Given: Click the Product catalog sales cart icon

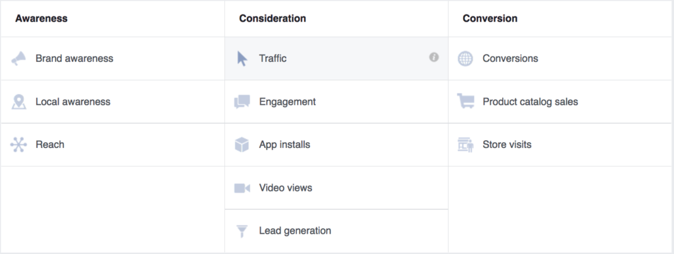Looking at the screenshot, I should (x=465, y=101).
